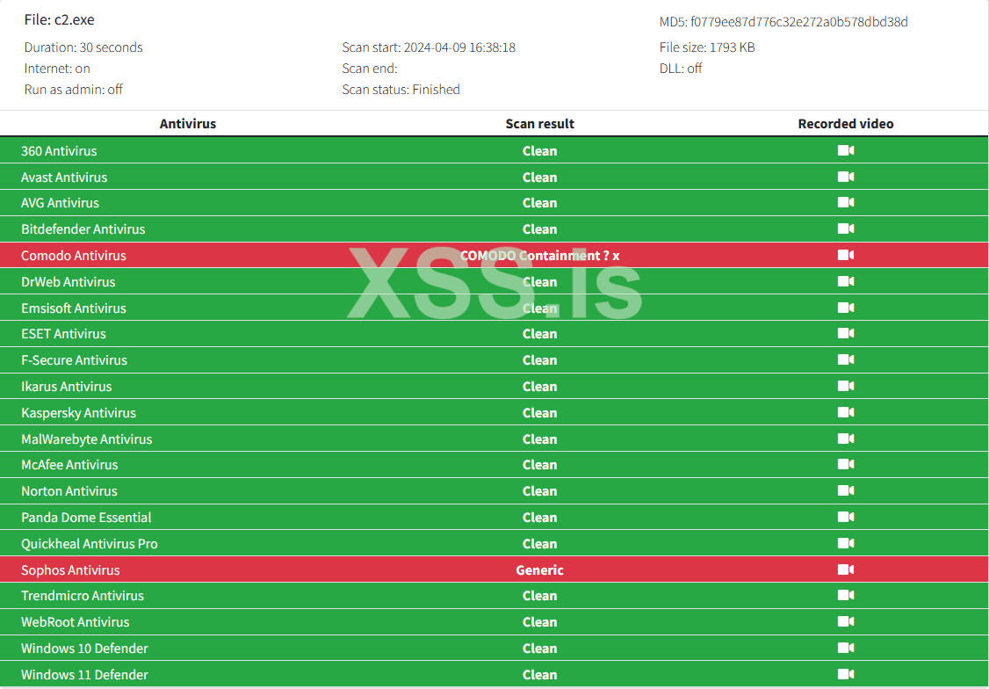Screen dimensions: 989x689
Task: Select the MD5 hash text
Action: (x=798, y=22)
